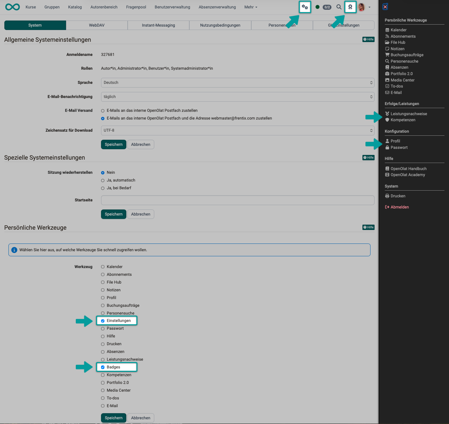Click the green online status dot

[317, 7]
